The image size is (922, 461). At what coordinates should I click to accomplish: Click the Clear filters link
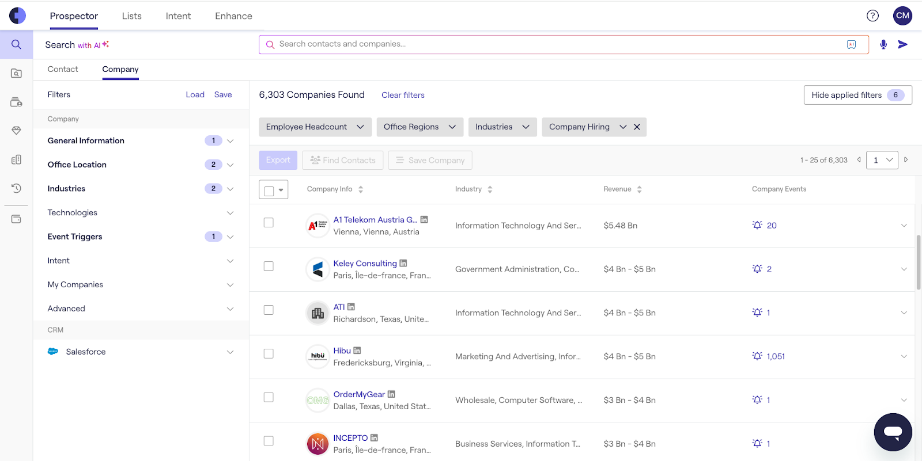[403, 95]
